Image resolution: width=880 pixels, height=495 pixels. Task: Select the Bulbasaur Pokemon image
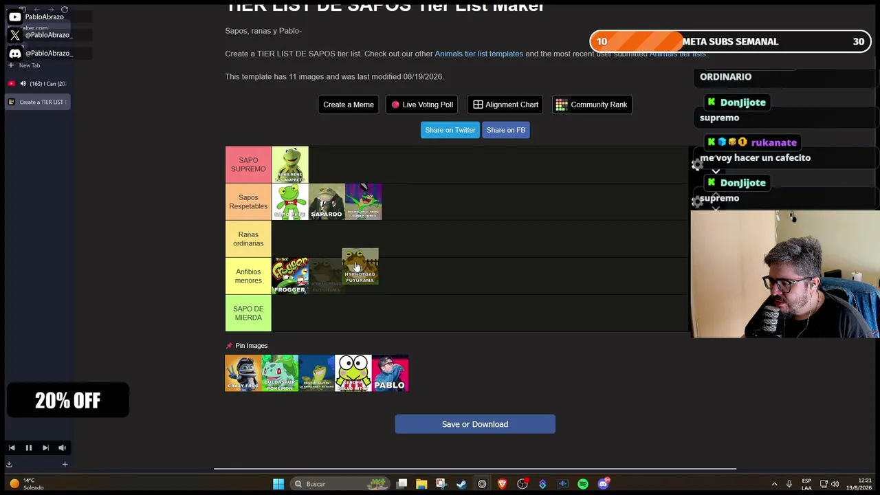pos(280,373)
